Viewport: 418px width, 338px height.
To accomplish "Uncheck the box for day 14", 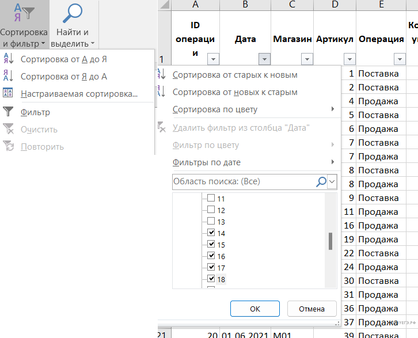I will pyautogui.click(x=211, y=233).
